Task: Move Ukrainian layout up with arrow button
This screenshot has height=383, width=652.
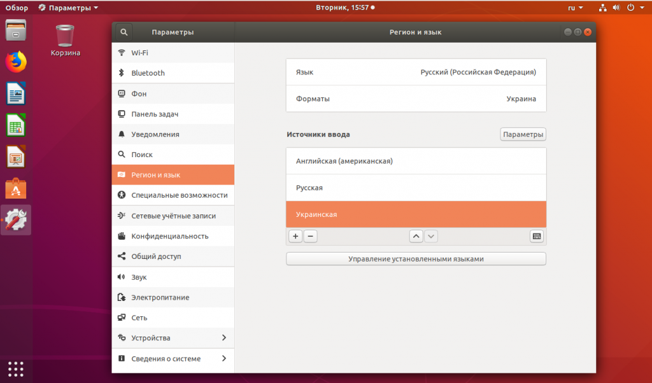Action: 416,236
